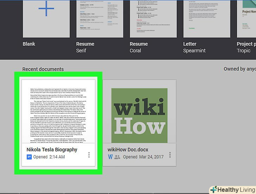Click the shared people icon on wikiHow Doc.docx

pyautogui.click(x=117, y=157)
